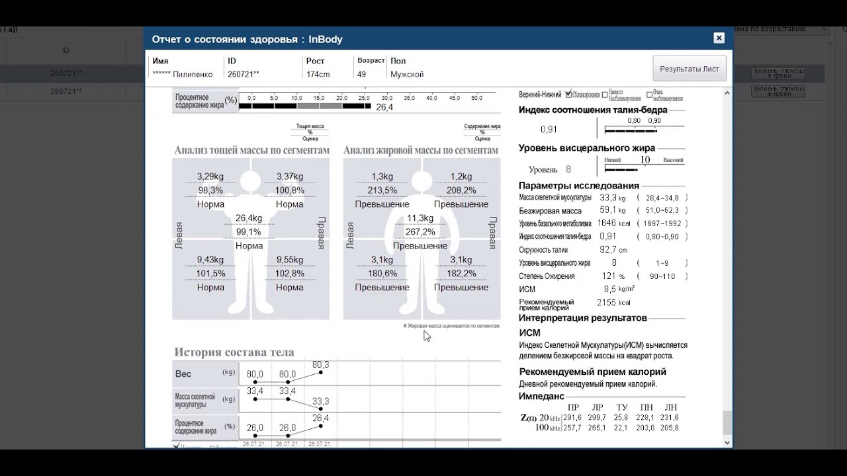Click the Интерпретация результатов heading
Image resolution: width=847 pixels, height=476 pixels.
pyautogui.click(x=583, y=318)
